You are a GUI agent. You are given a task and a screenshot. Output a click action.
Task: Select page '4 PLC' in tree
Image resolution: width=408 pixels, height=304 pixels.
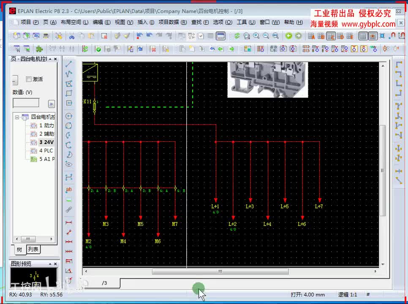click(x=42, y=151)
